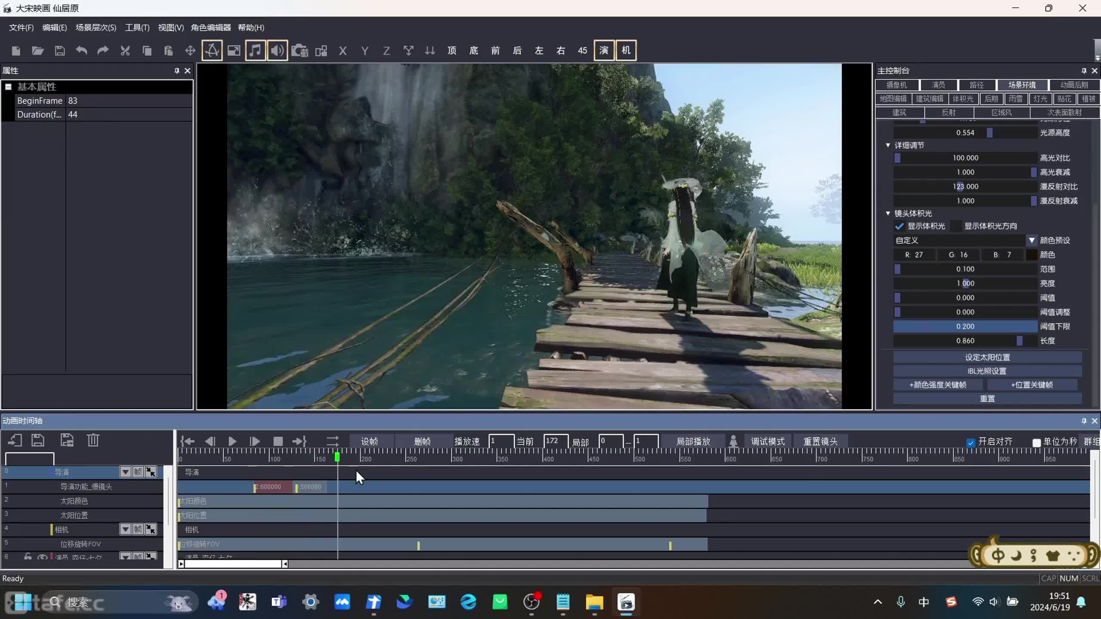Screen dimensions: 1101x619
Task: Constrain to the Y axis
Action: (365, 51)
